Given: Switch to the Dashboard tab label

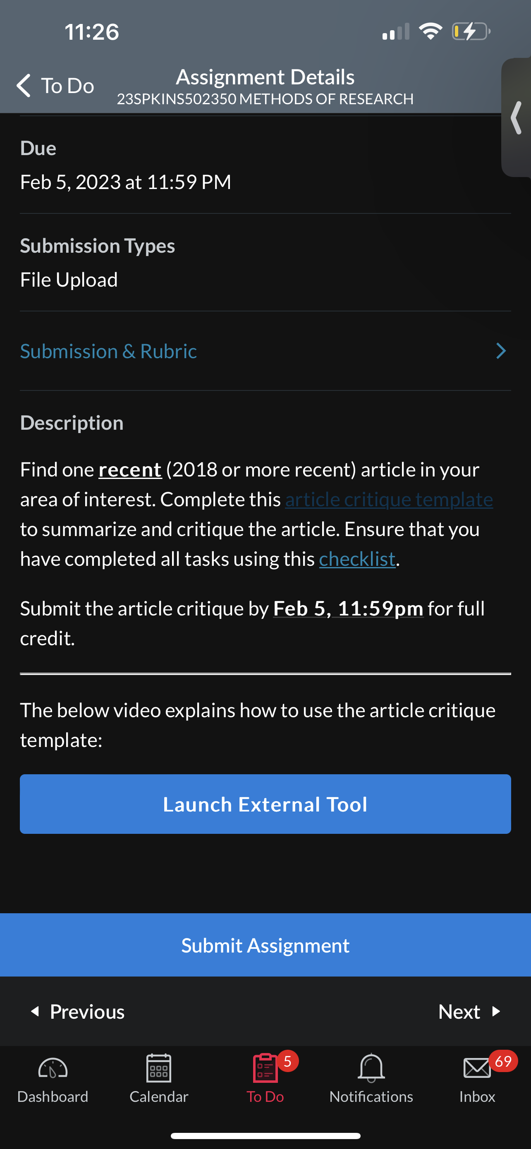Looking at the screenshot, I should pos(53,1096).
